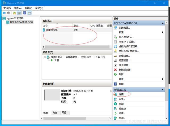Click the 帮助 icon in actions pane

[116, 84]
